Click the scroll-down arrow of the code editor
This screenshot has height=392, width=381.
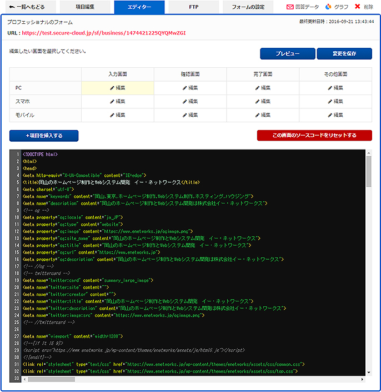point(369,373)
